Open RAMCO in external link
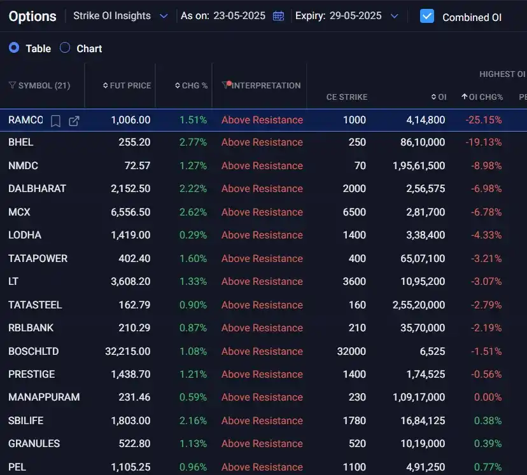 coord(74,121)
